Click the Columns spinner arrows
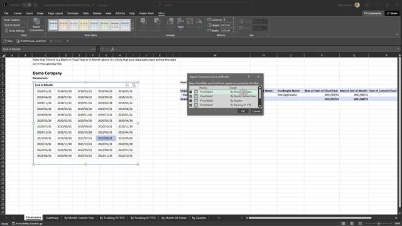402x226 pixels. click(234, 19)
